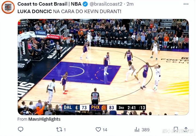
Task: Click the like count number 14
Action: point(105,130)
